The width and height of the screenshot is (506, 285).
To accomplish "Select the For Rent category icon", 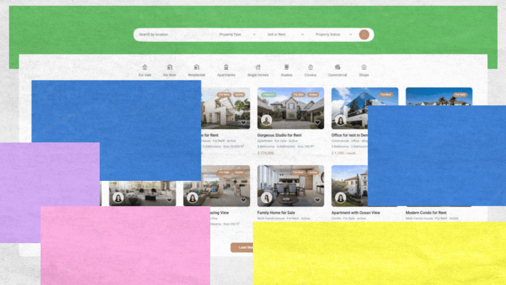I will (170, 69).
